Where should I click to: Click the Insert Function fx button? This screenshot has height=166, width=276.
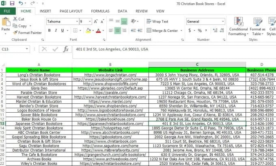[x=66, y=49]
